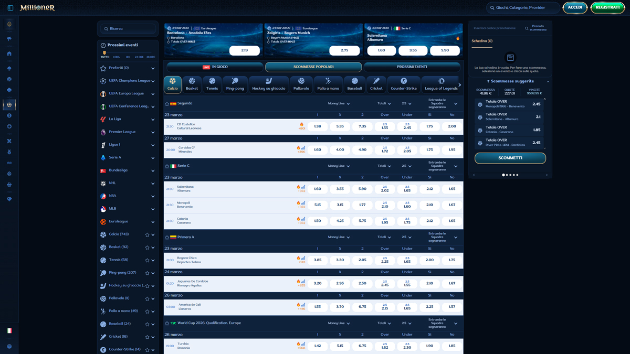Select the Basket sport icon
The height and width of the screenshot is (354, 630).
point(192,84)
